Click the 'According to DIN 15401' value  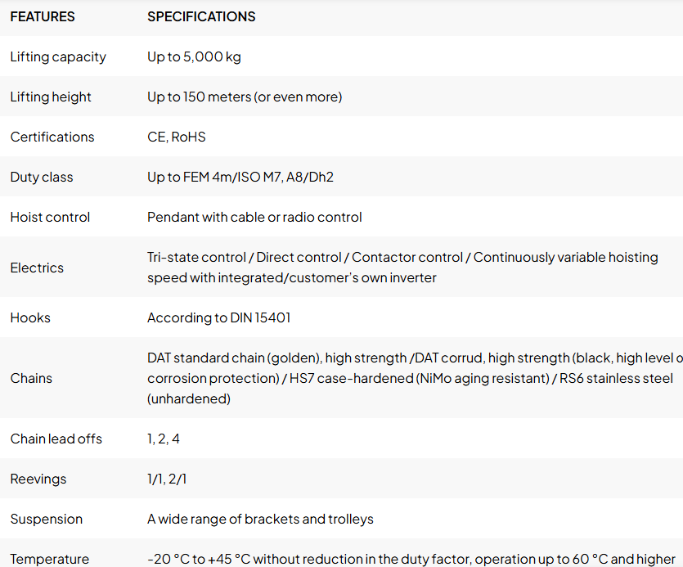click(x=219, y=317)
